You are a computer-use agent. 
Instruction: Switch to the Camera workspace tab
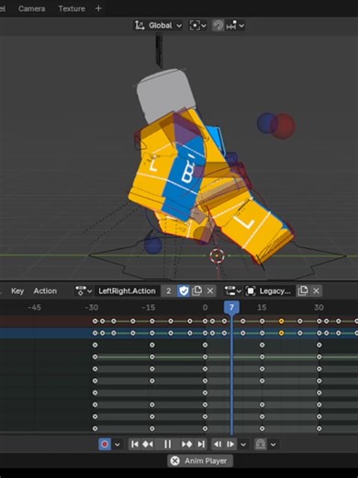pyautogui.click(x=31, y=8)
